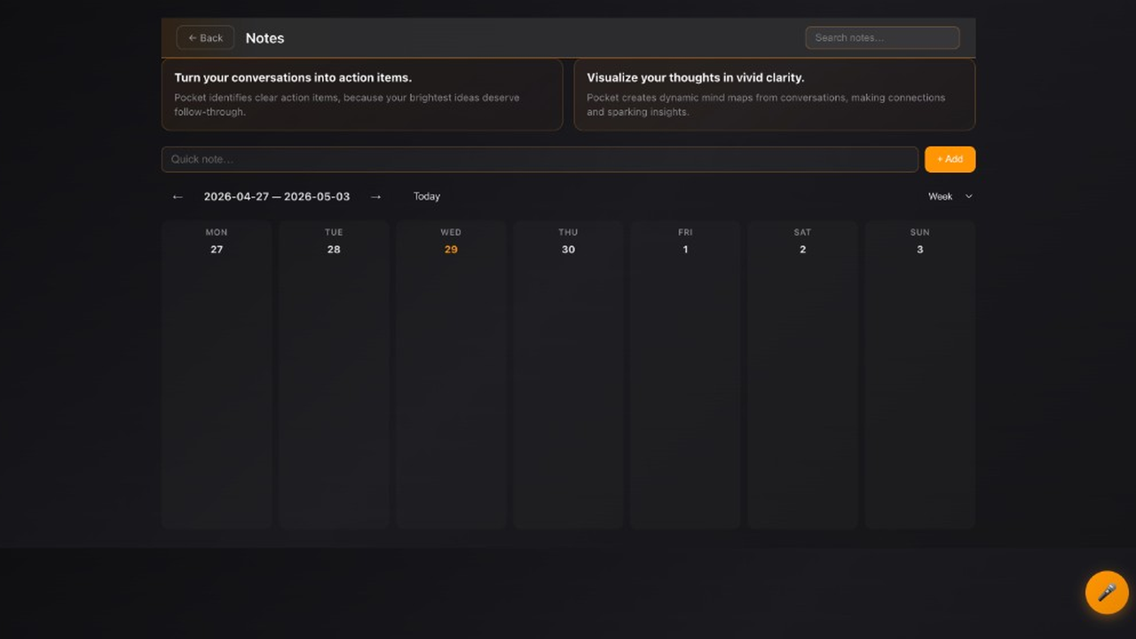
Task: Click the date range 2026-04-27 — 2026-05-03 label
Action: tap(277, 196)
